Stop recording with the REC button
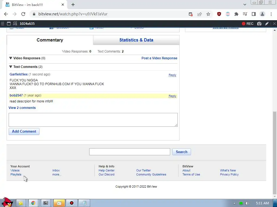The height and width of the screenshot is (207, 277). pos(248,24)
